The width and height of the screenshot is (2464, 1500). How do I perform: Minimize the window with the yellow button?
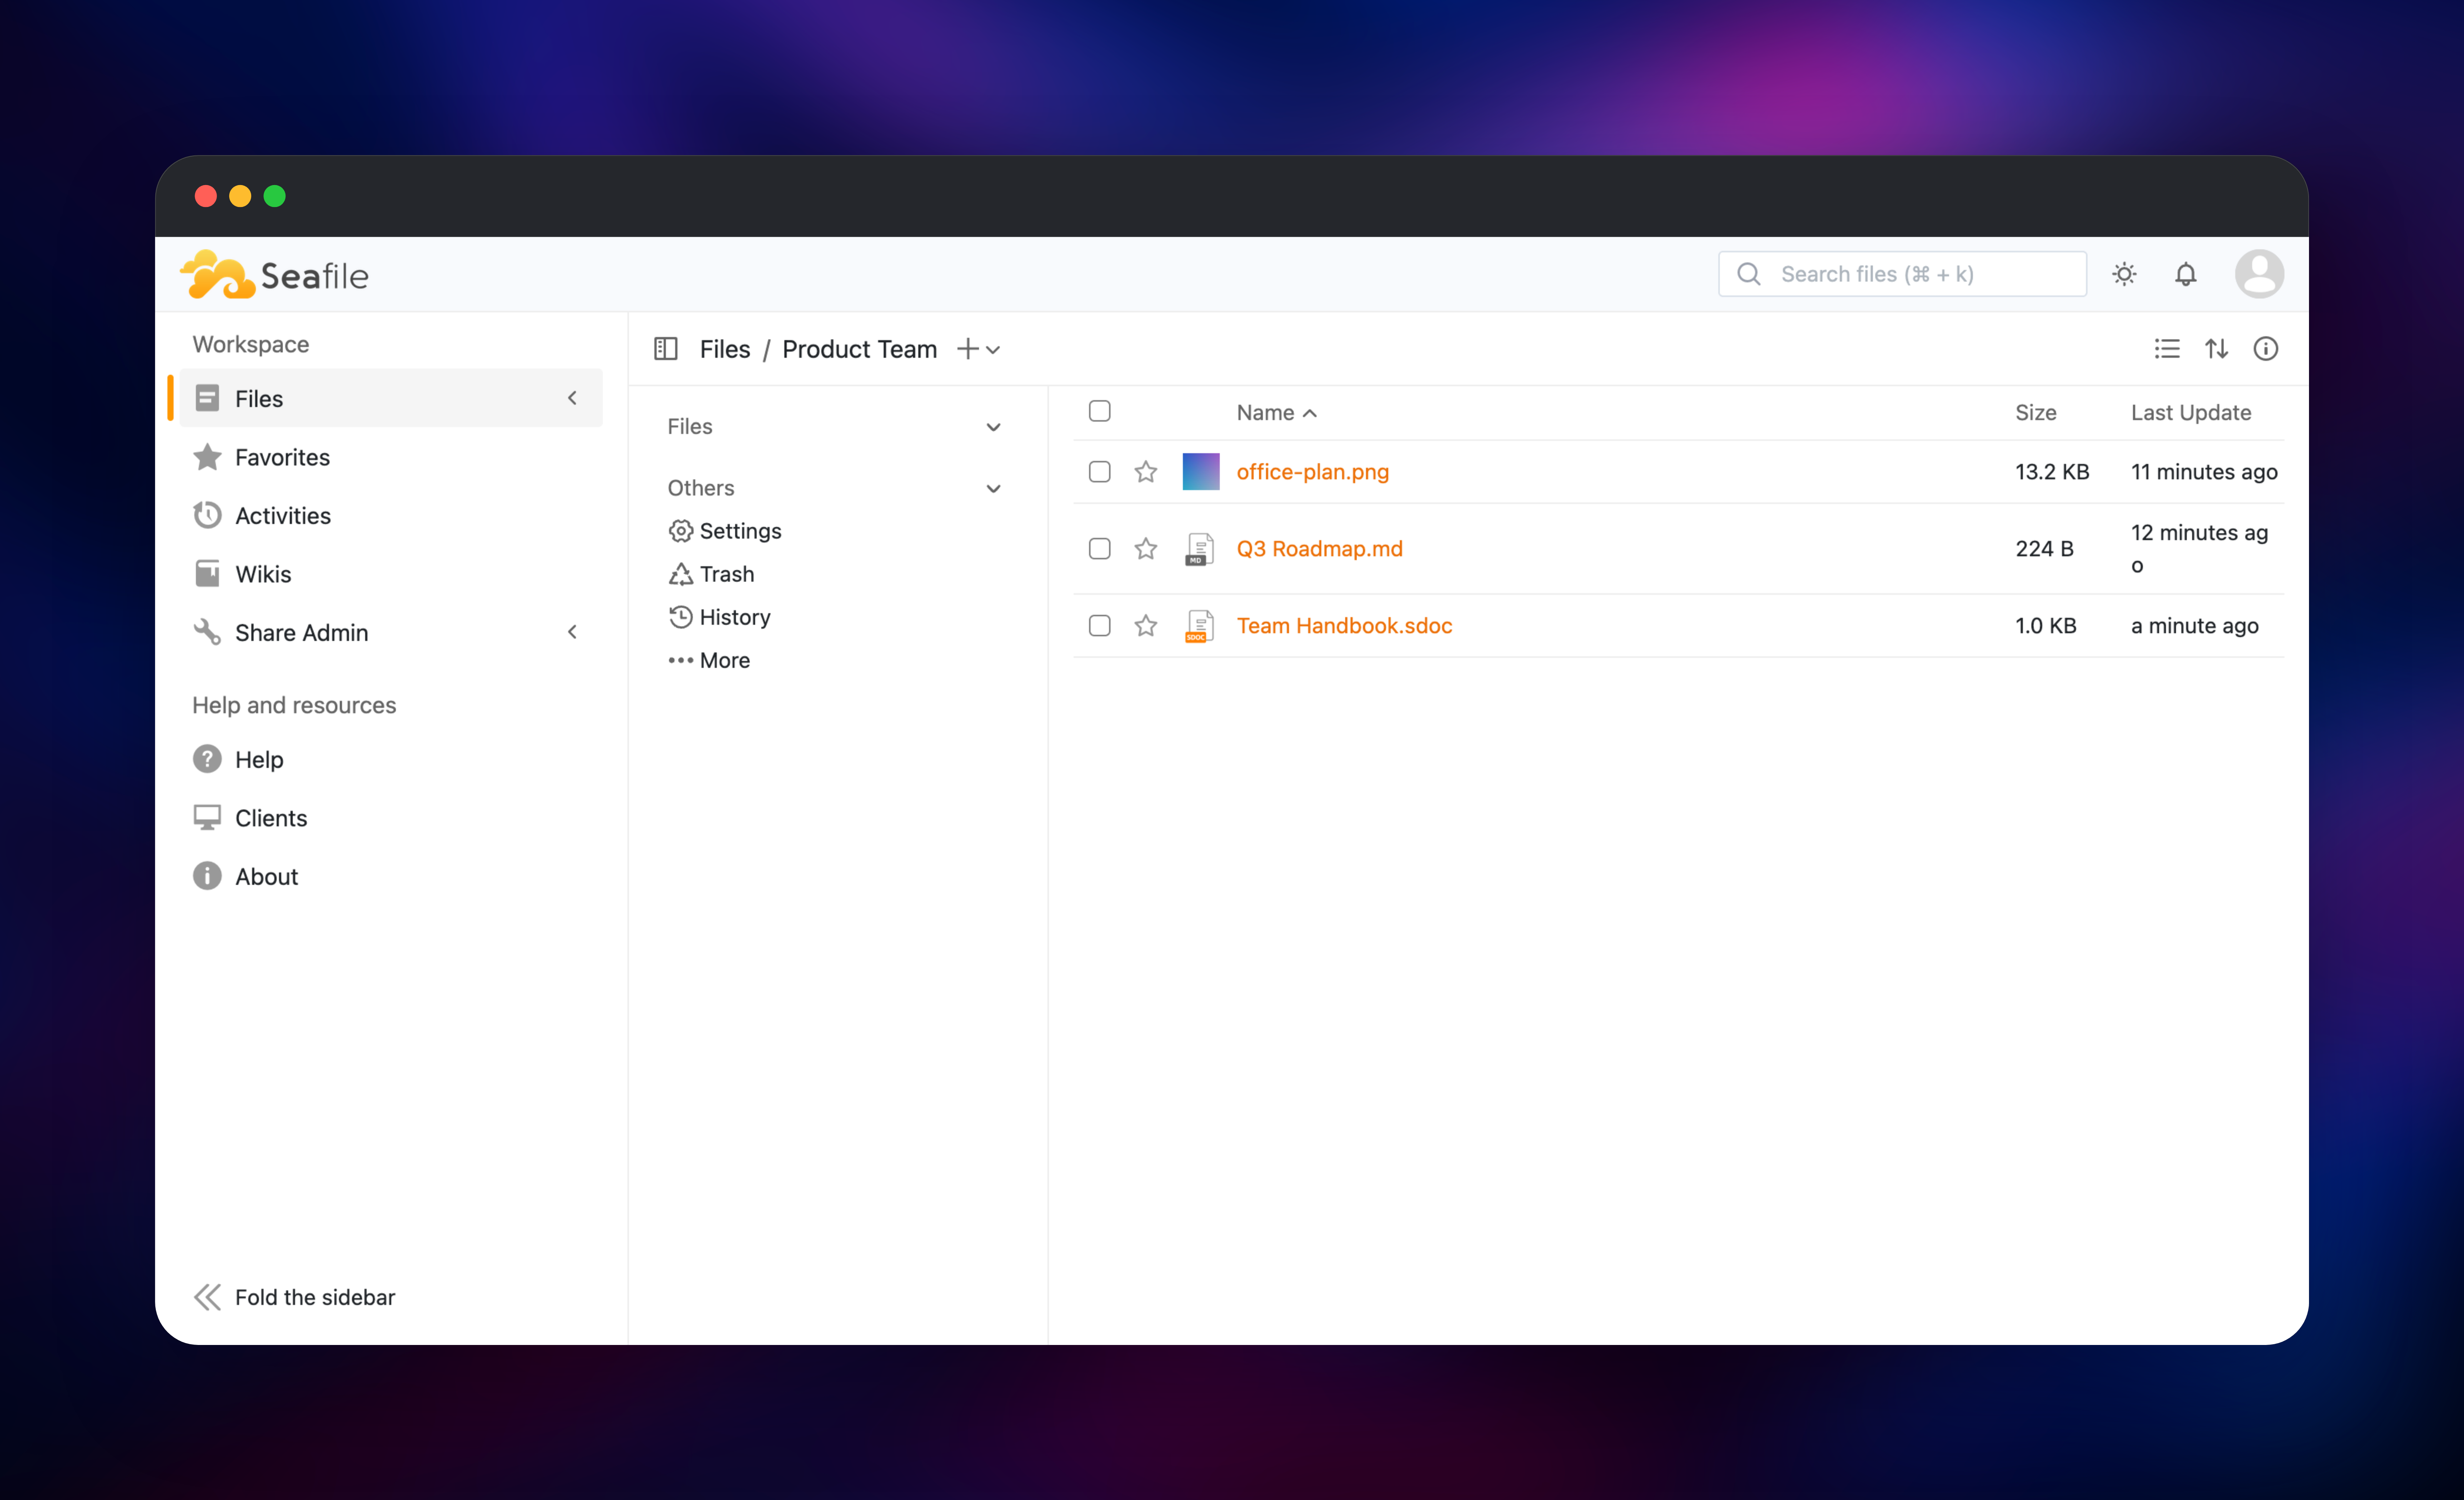[x=240, y=196]
